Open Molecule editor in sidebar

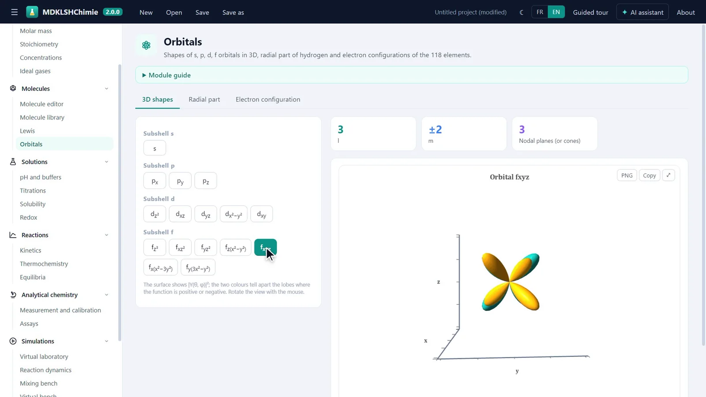41,104
